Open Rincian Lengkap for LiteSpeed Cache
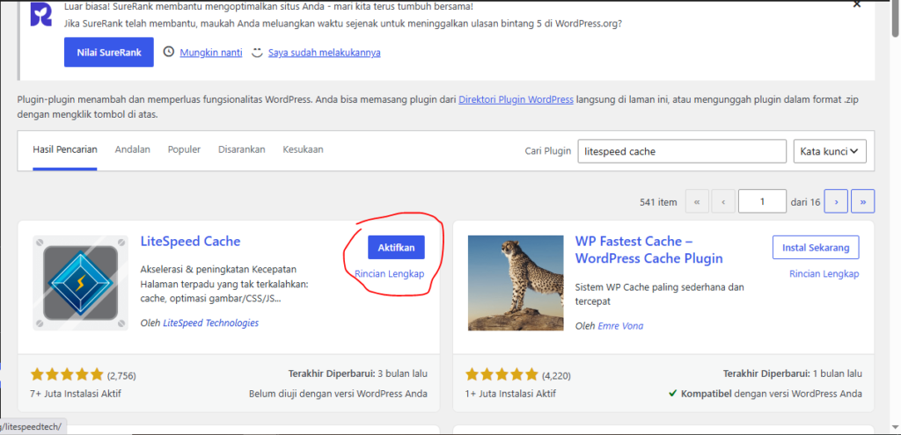Viewport: 901px width, 435px height. 390,273
